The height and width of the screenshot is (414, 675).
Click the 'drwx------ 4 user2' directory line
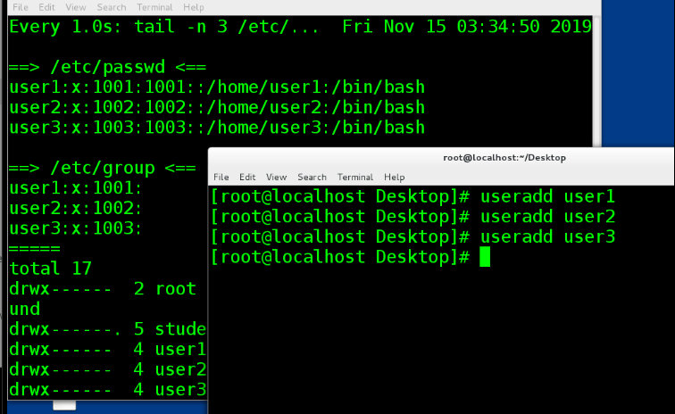108,369
